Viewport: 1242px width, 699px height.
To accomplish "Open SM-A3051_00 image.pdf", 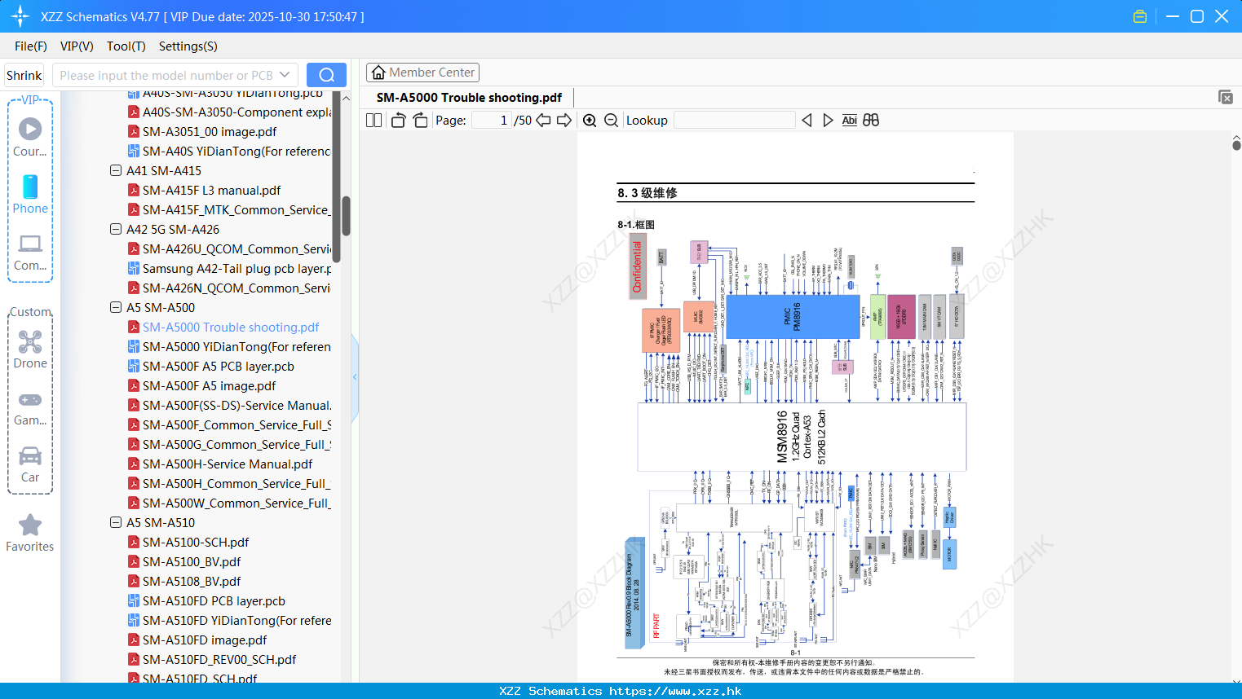I will (x=202, y=132).
